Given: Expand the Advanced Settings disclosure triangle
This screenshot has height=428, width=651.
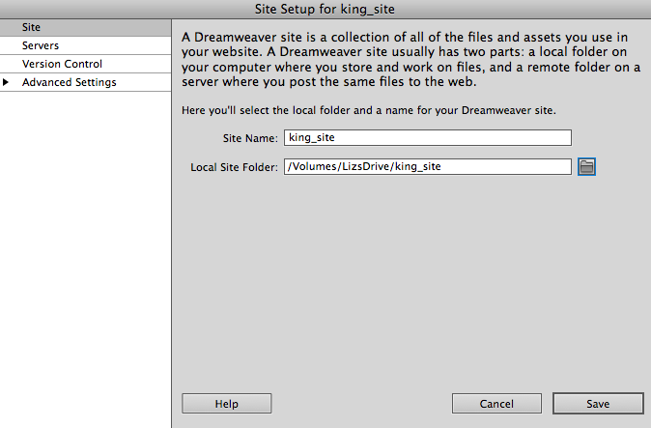Looking at the screenshot, I should pyautogui.click(x=8, y=83).
